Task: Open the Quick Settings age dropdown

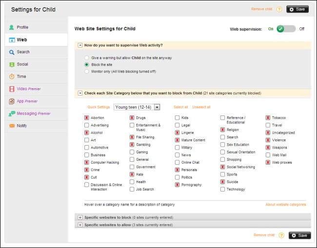Action: pos(157,107)
